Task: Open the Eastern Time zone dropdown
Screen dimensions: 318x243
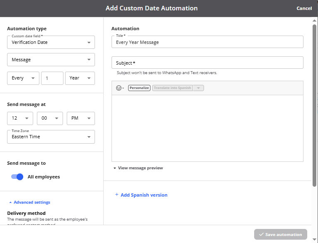Action: 51,137
